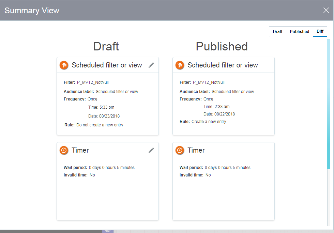Select Published time value 2:33 am
This screenshot has width=334, height=233.
click(x=222, y=107)
